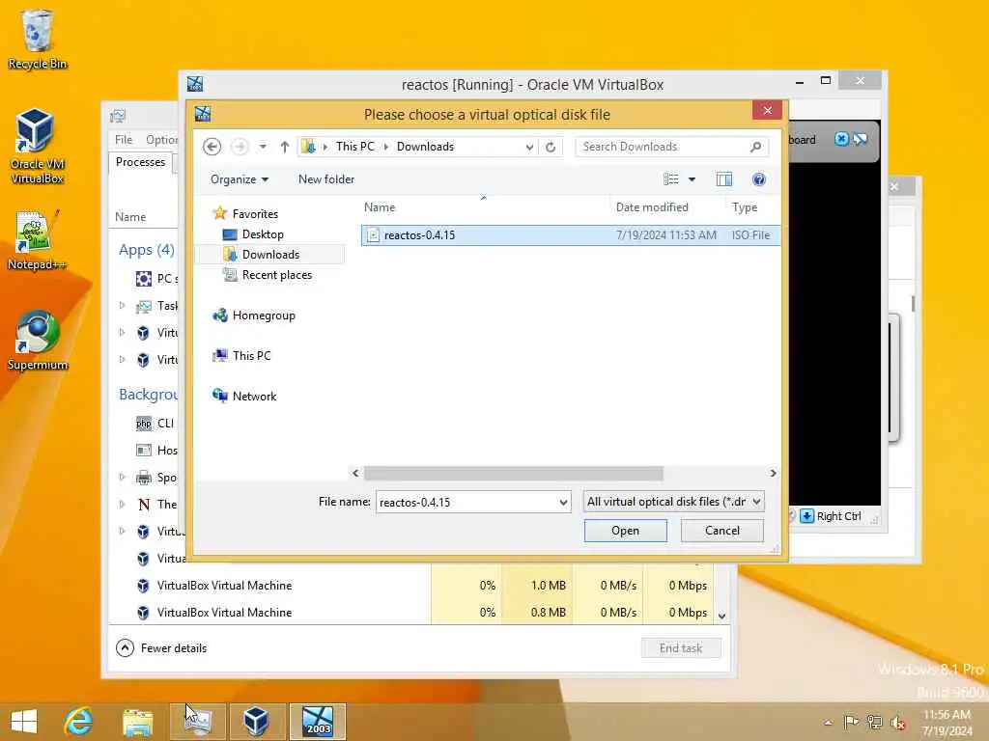Select Desktop in navigation pane
The width and height of the screenshot is (989, 741).
click(x=263, y=234)
